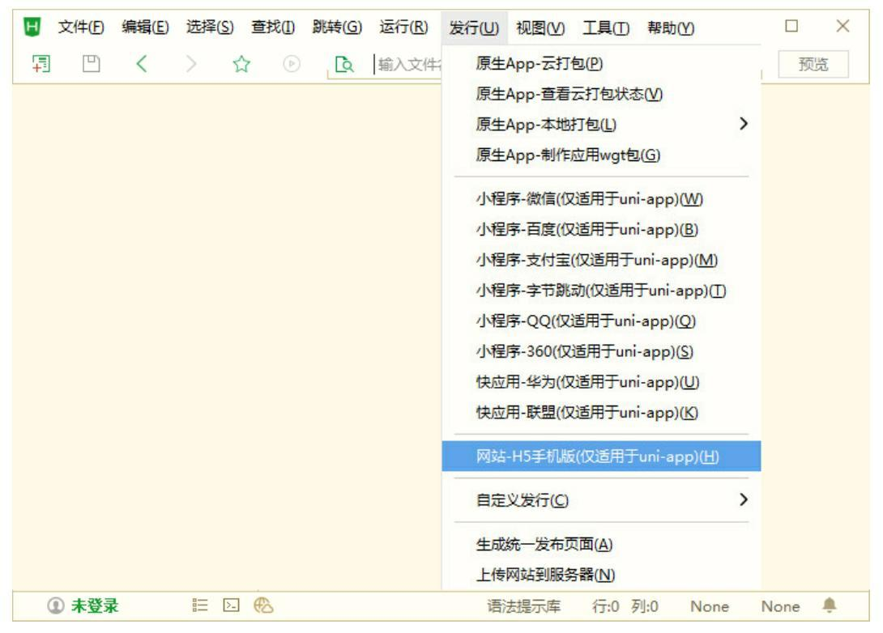Select 原生App-查看云打包状态(V)
This screenshot has width=883, height=633.
(x=601, y=94)
